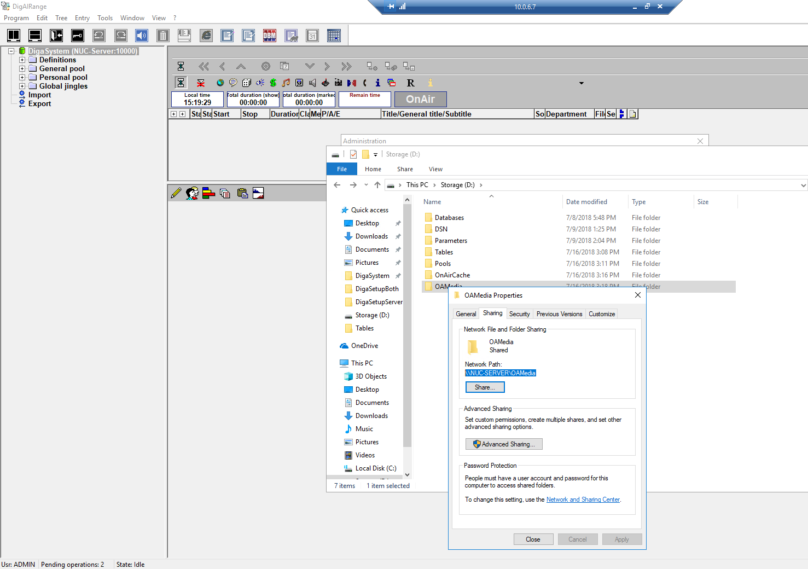Click the green dollar sign icon
Viewport: 808px width, 569px height.
click(x=273, y=83)
